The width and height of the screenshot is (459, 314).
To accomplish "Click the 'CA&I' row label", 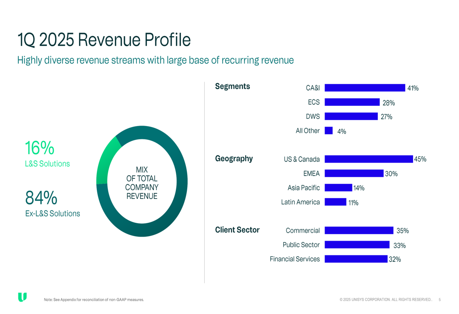I will click(x=313, y=88).
